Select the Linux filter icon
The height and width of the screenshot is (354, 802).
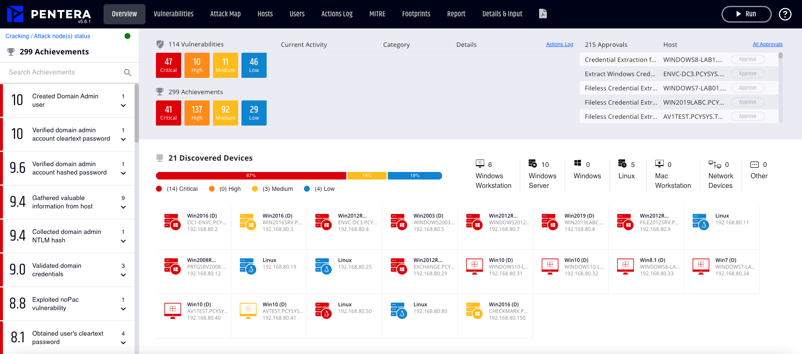point(622,164)
